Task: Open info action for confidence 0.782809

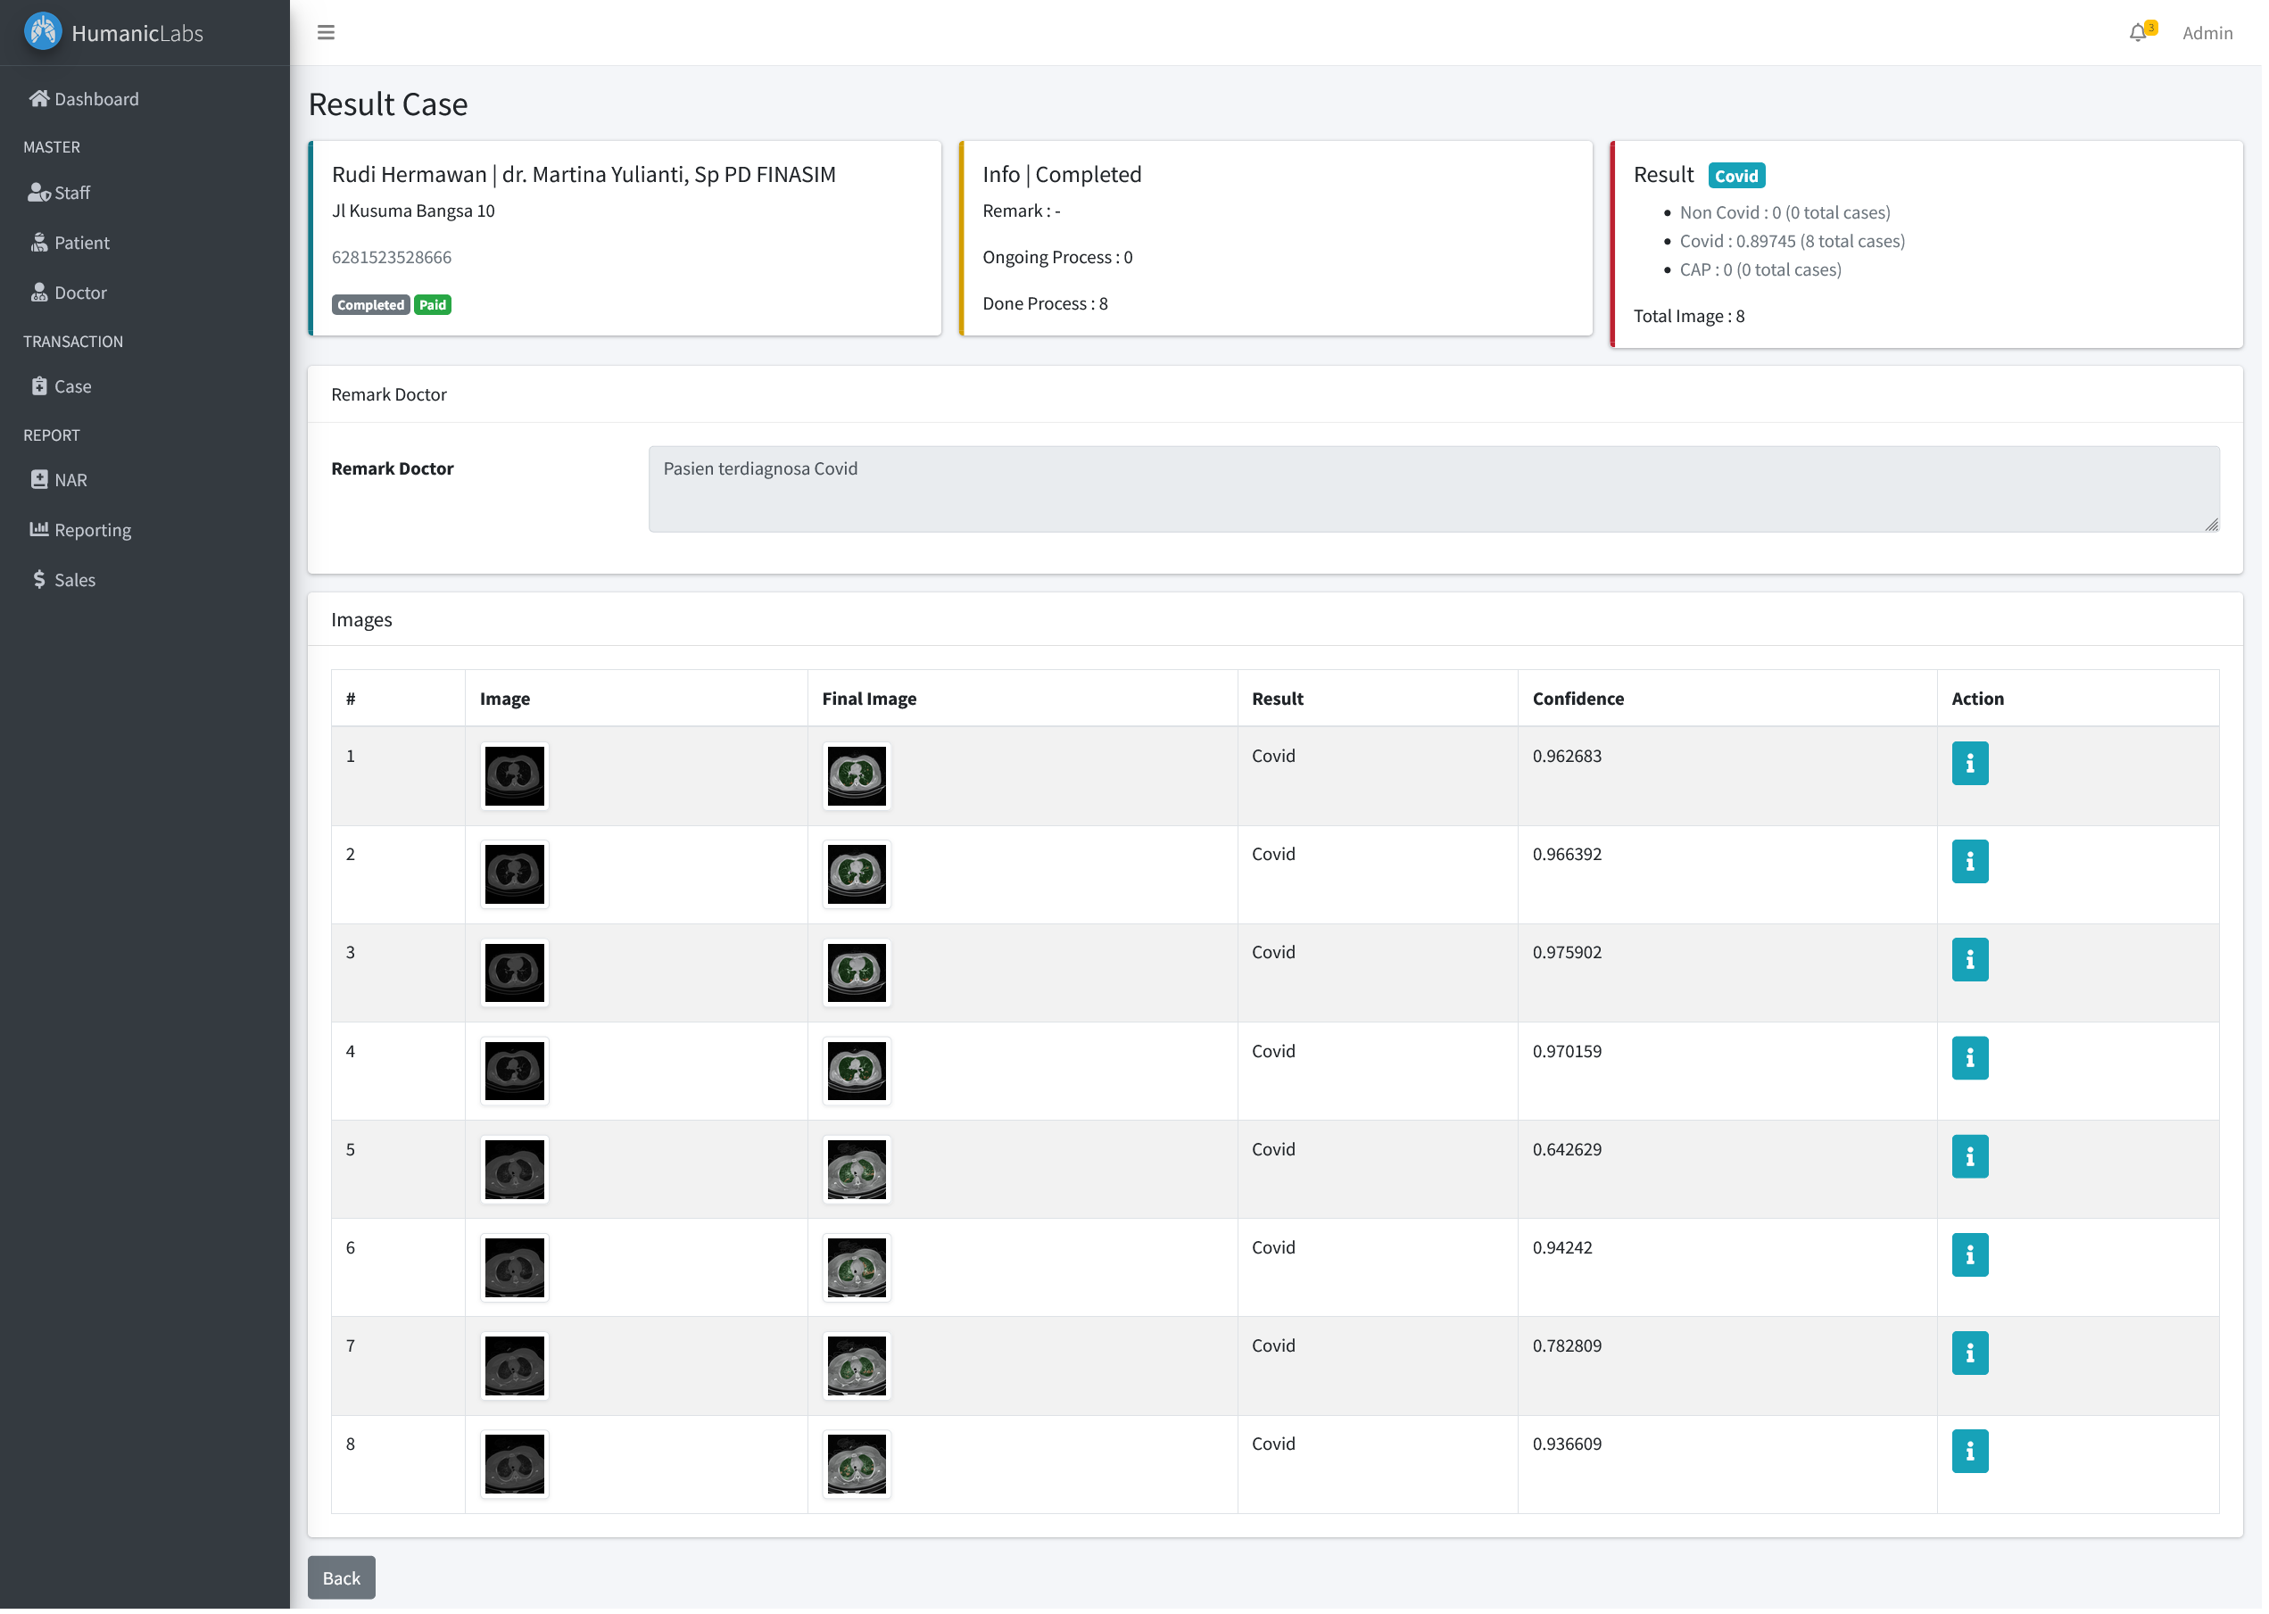Action: tap(1969, 1353)
